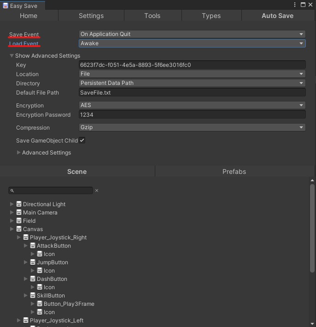Viewport: 316px width, 327px height.
Task: Click the save icon beside JumpButton
Action: (33, 262)
